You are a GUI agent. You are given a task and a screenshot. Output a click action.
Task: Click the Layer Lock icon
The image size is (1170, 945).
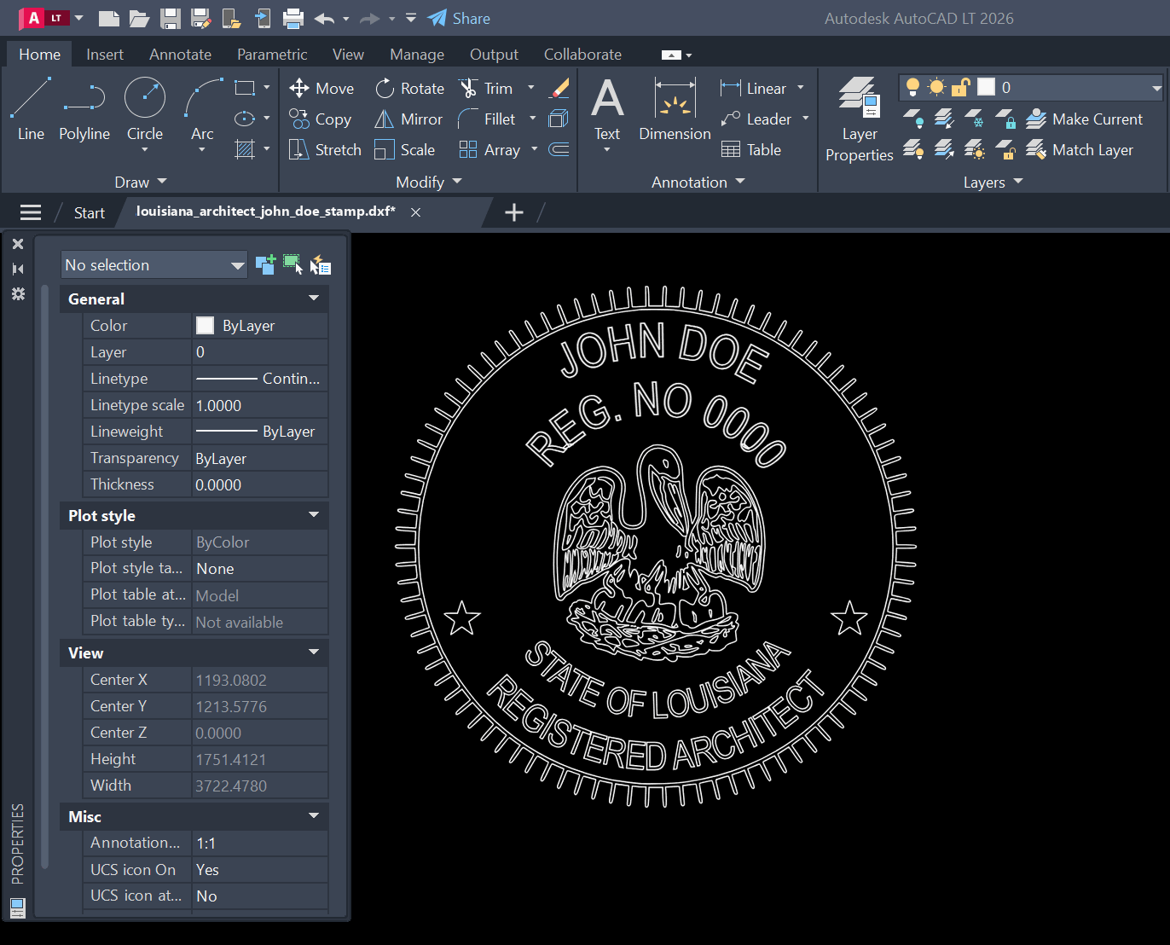point(1005,119)
